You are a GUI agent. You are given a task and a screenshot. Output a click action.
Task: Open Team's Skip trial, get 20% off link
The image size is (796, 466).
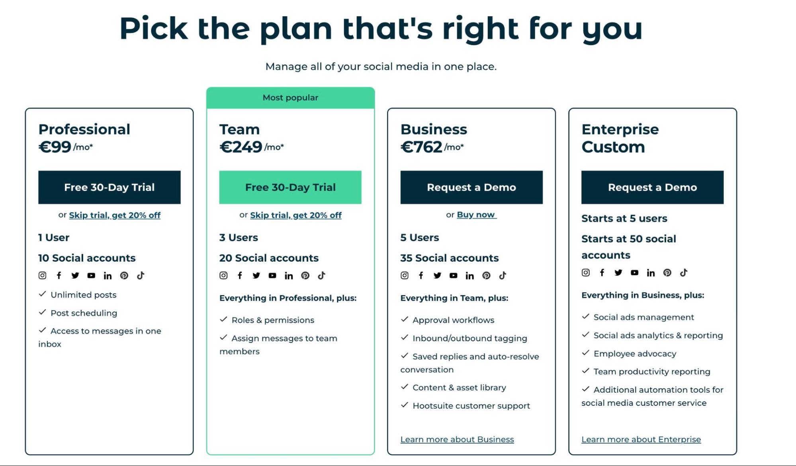click(x=296, y=215)
